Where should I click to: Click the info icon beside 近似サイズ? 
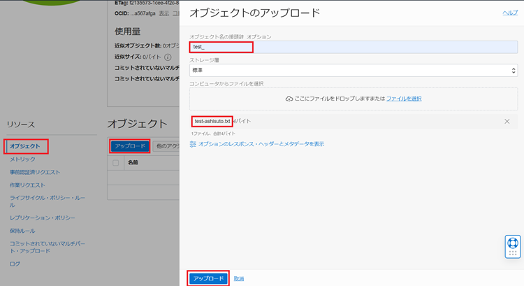(x=168, y=57)
